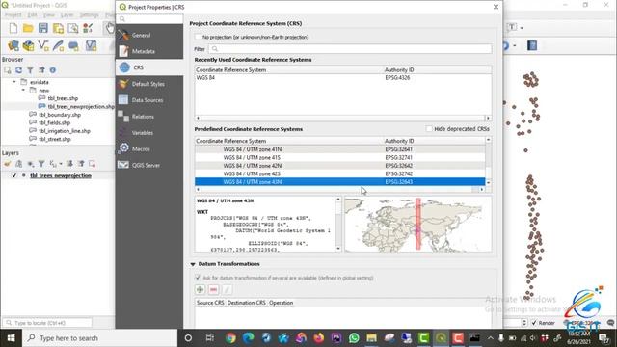Click Save Project floppy icon
The image size is (617, 347).
(x=42, y=28)
